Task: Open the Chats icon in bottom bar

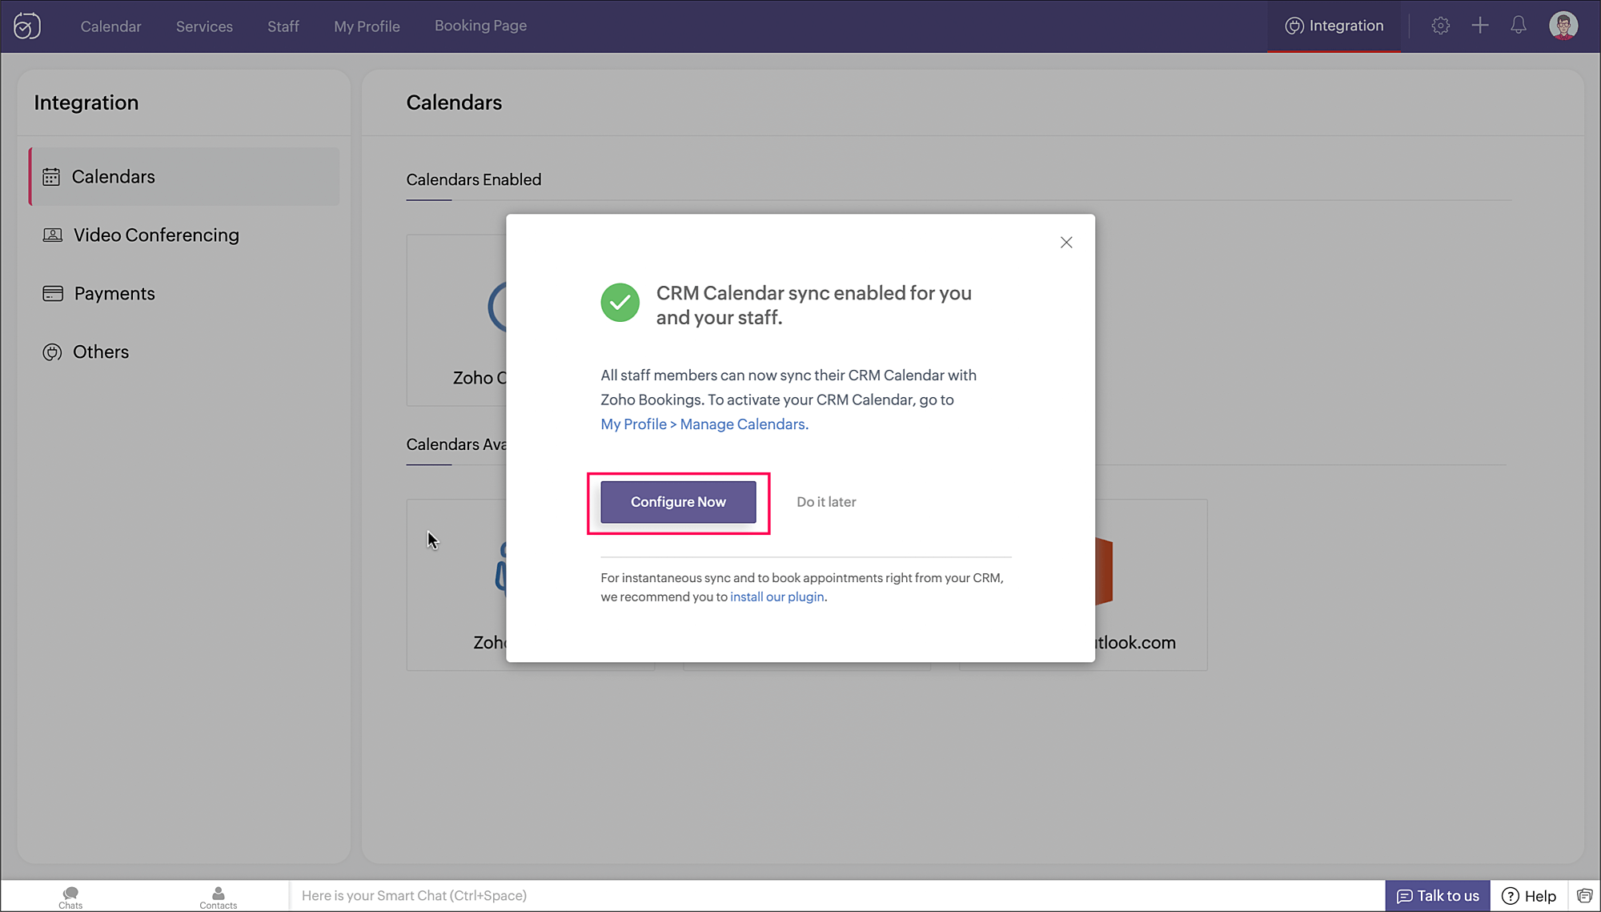Action: [x=70, y=897]
